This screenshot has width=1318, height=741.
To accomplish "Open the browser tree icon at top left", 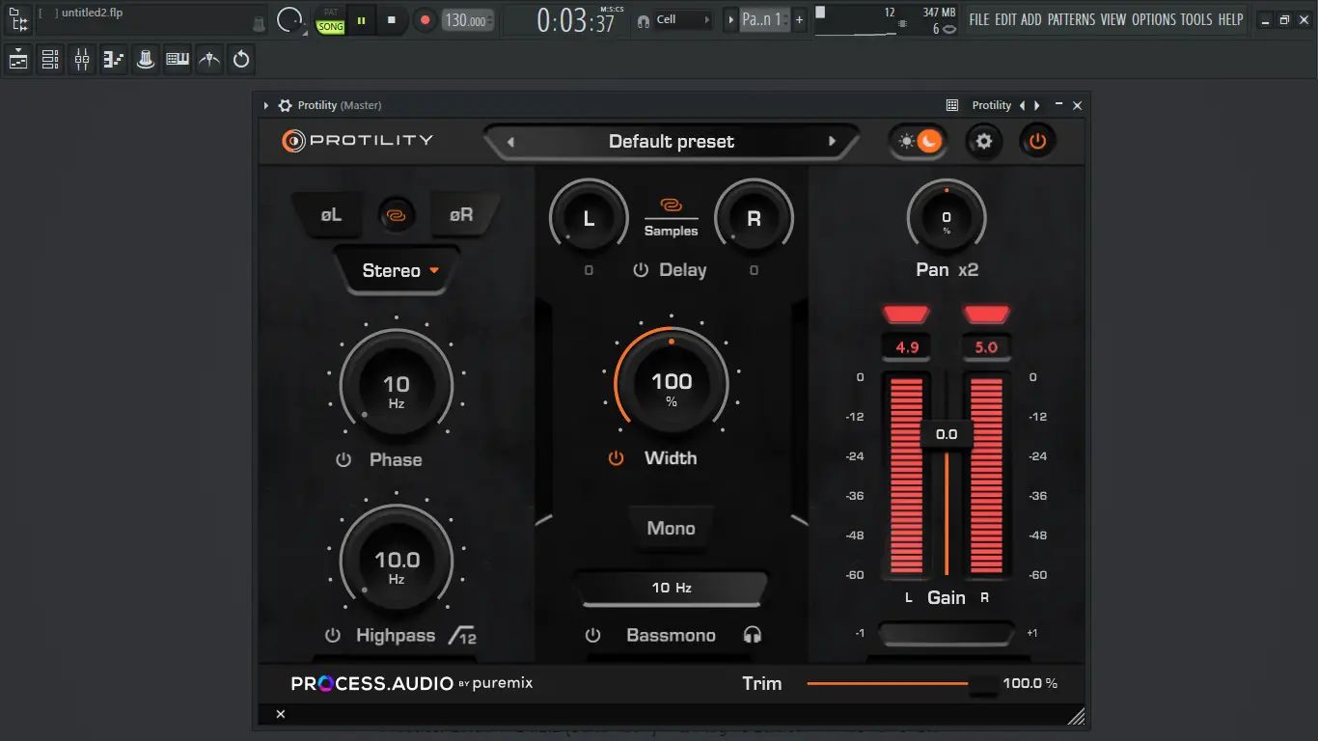I will (18, 19).
